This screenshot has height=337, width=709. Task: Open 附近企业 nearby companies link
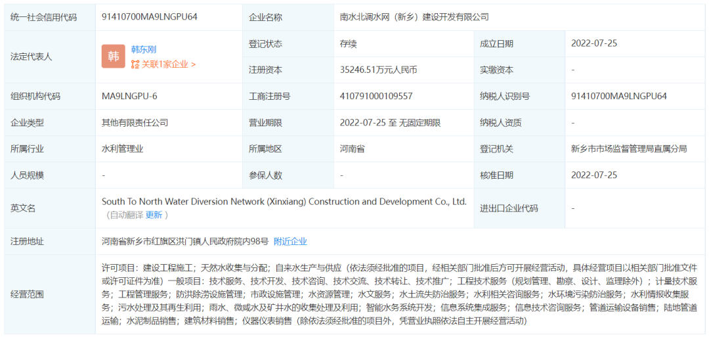pos(290,241)
